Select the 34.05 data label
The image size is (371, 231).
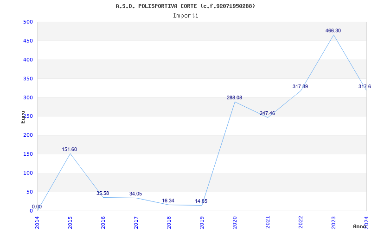(135, 194)
